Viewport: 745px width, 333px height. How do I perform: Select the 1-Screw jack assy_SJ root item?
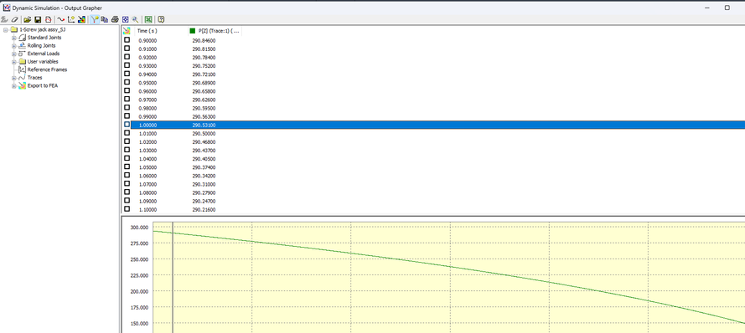[x=42, y=29]
